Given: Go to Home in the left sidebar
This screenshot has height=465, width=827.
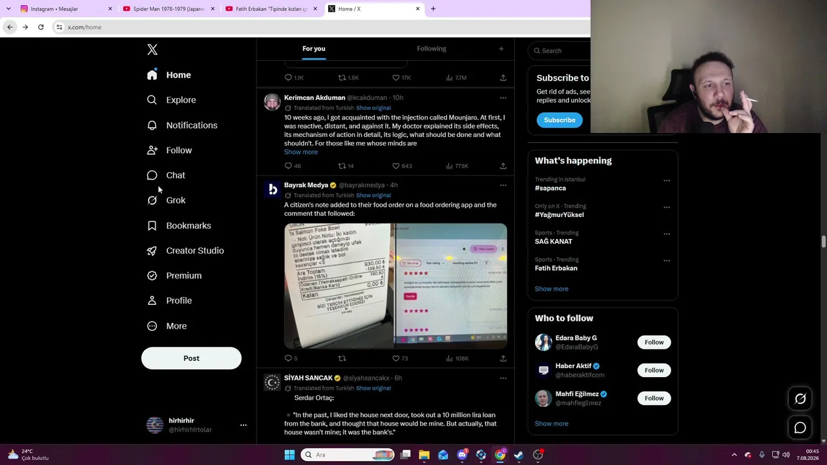Looking at the screenshot, I should (x=169, y=75).
